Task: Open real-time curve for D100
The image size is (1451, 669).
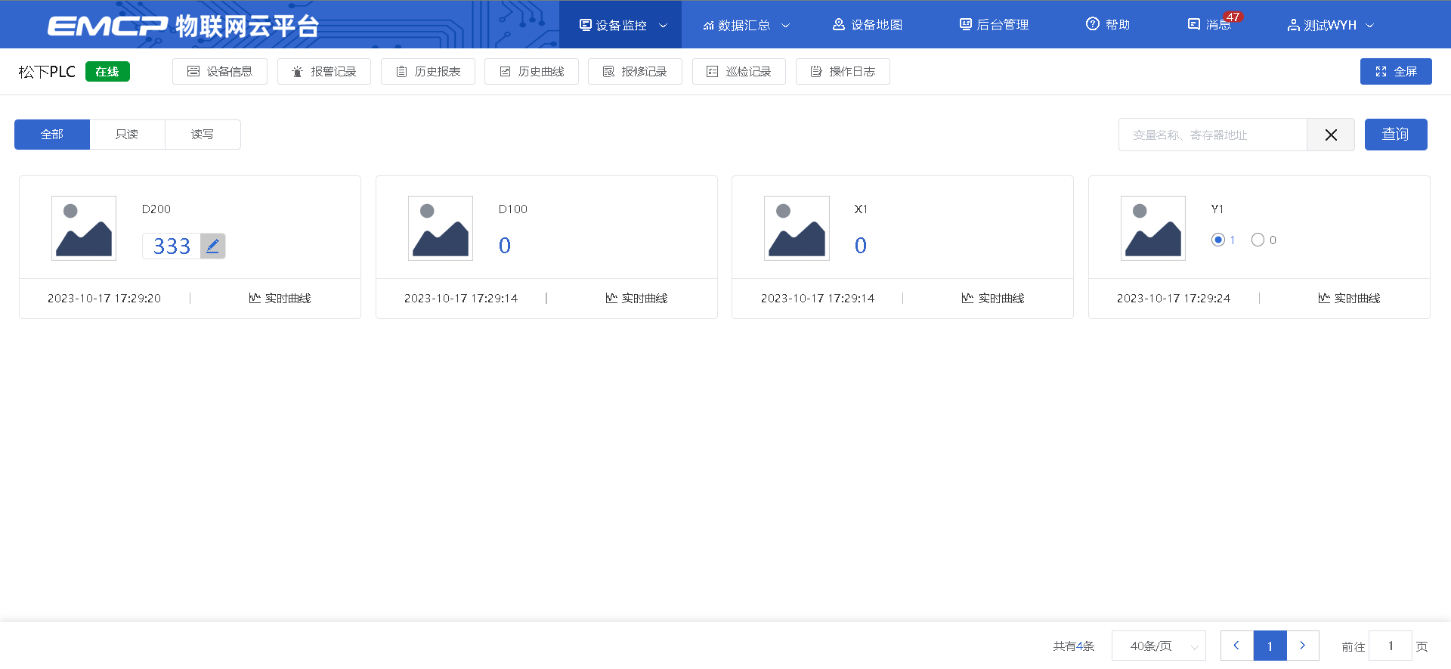Action: [636, 299]
